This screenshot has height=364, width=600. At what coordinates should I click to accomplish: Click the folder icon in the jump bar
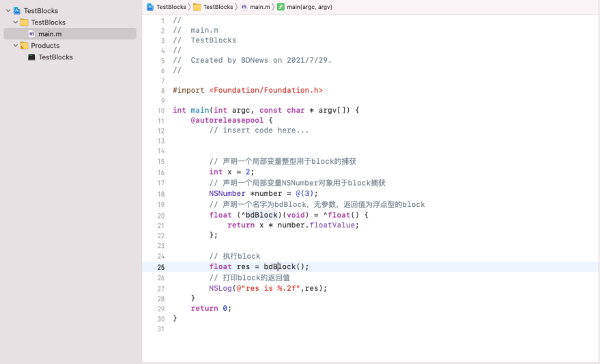pyautogui.click(x=197, y=7)
